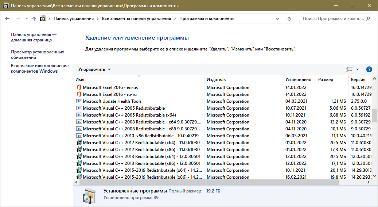This screenshot has width=378, height=207.
Task: Click Microsoft Update Health Tools icon
Action: pyautogui.click(x=79, y=101)
